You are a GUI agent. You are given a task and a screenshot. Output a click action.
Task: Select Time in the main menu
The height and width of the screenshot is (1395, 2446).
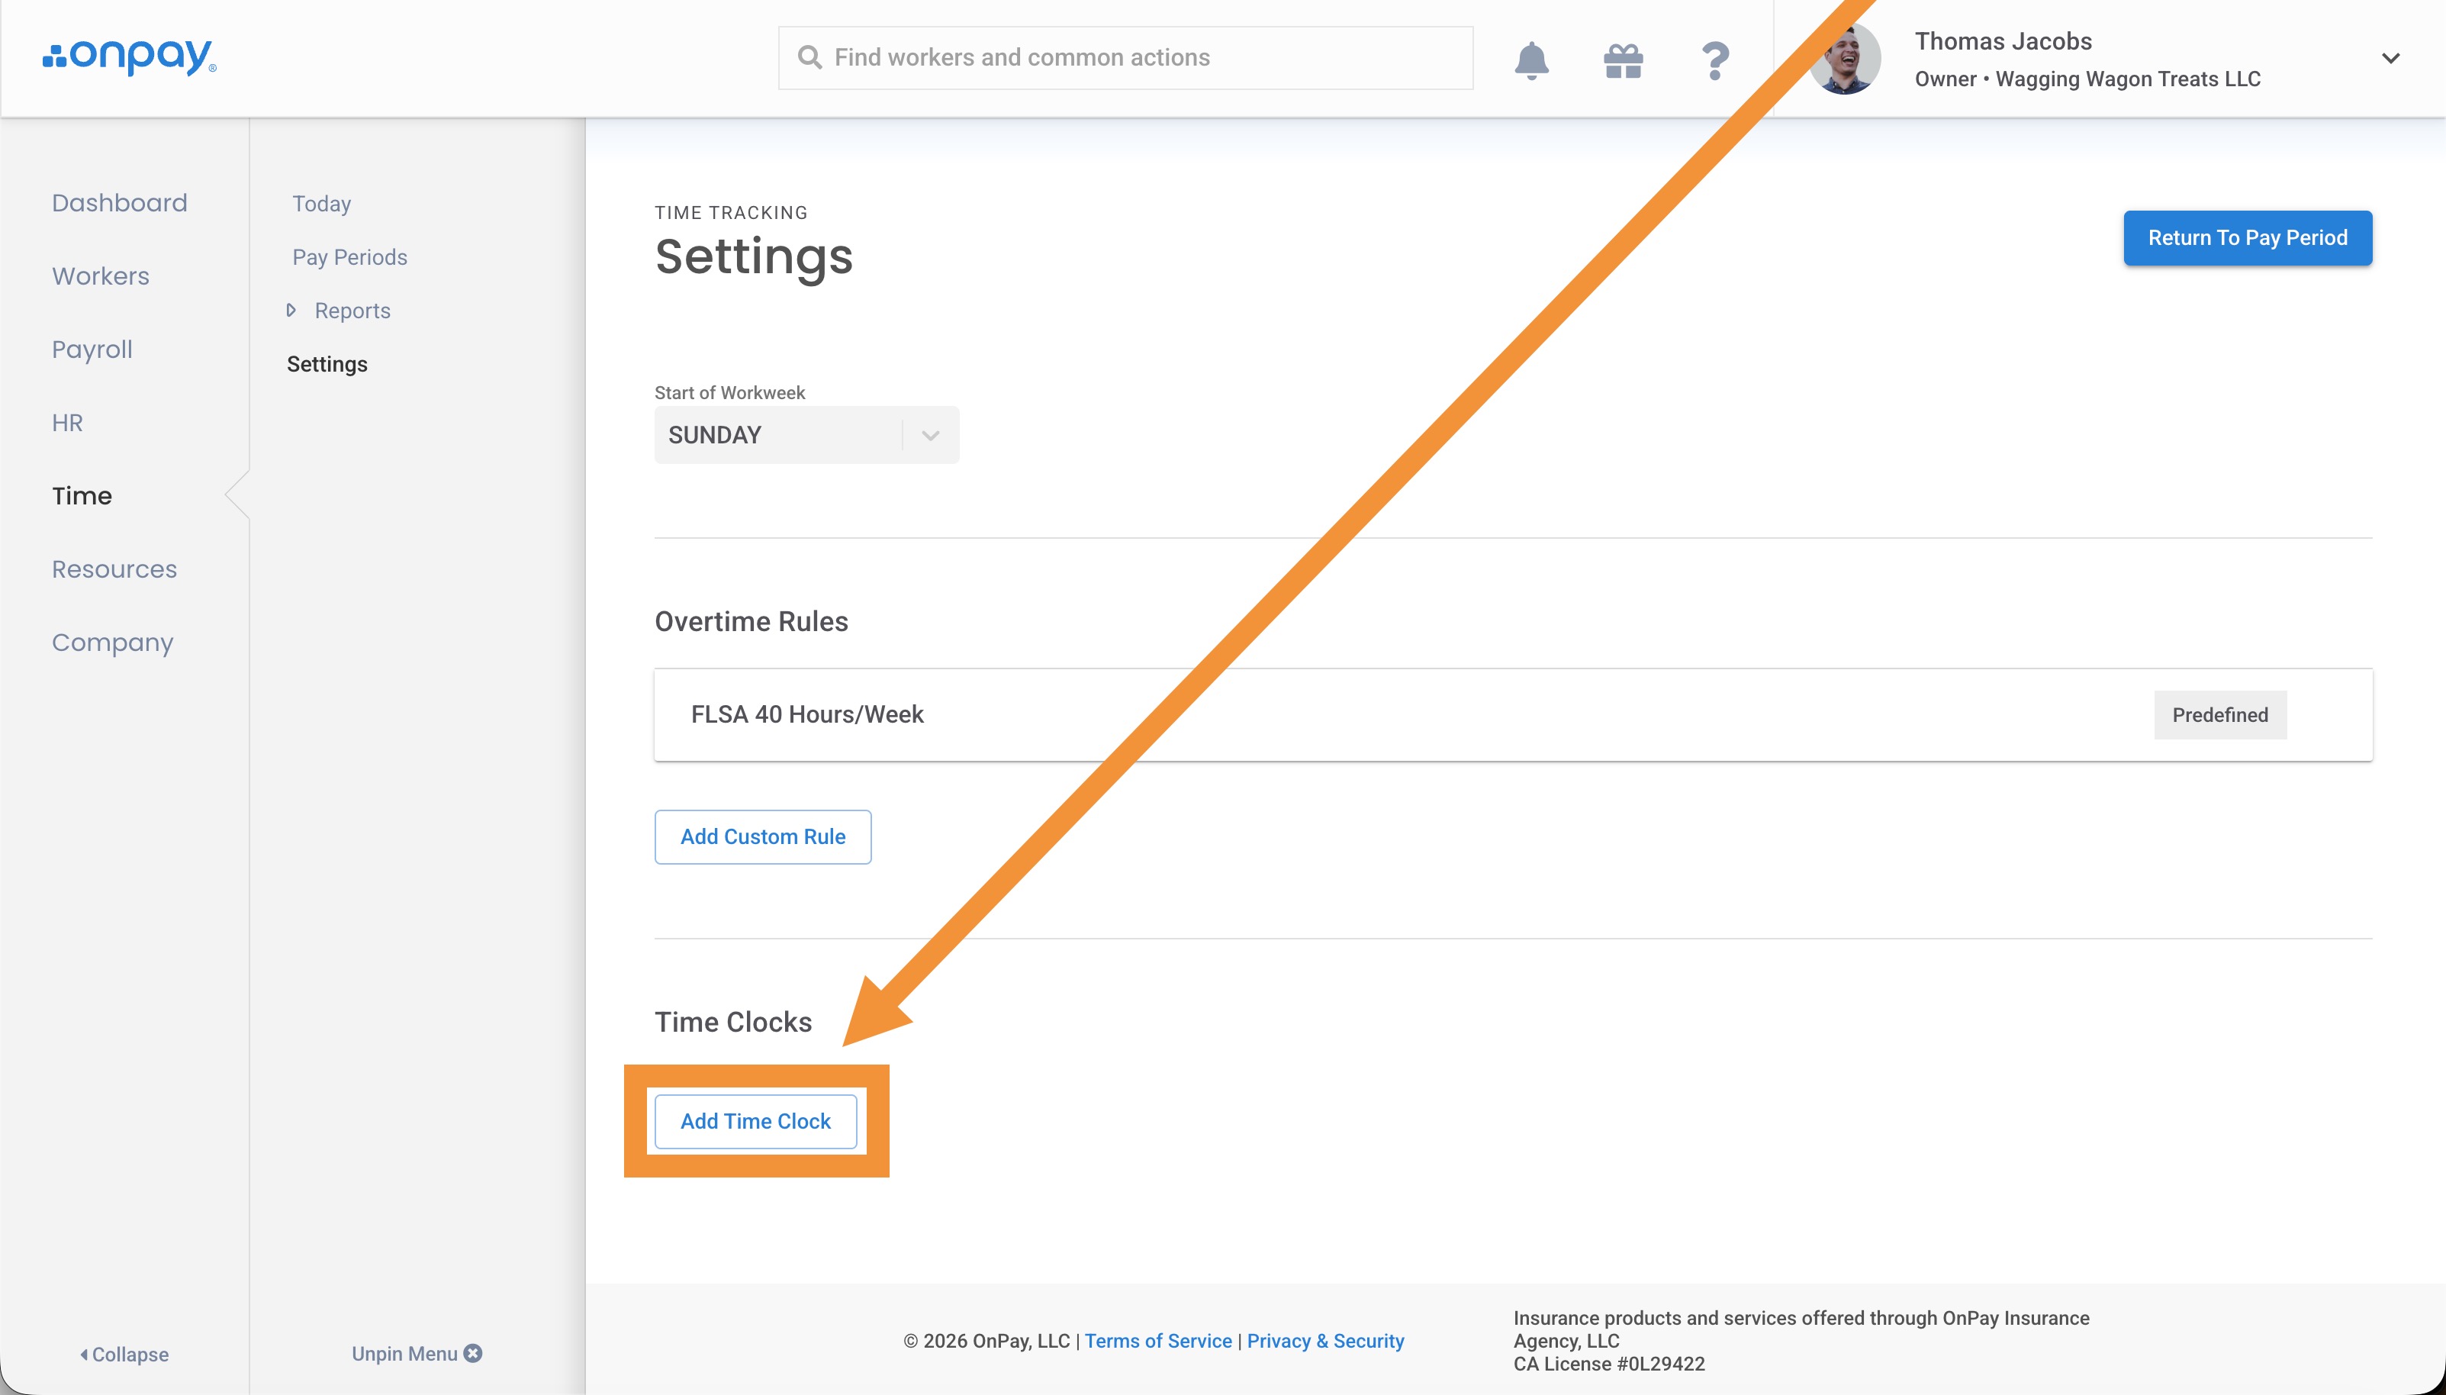point(82,496)
